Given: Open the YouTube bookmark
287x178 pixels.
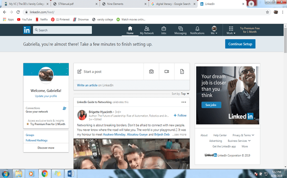Looking at the screenshot, I should [24, 20].
